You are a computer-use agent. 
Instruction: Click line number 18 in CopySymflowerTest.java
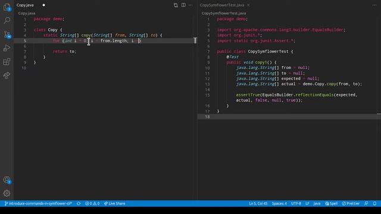coord(207,117)
